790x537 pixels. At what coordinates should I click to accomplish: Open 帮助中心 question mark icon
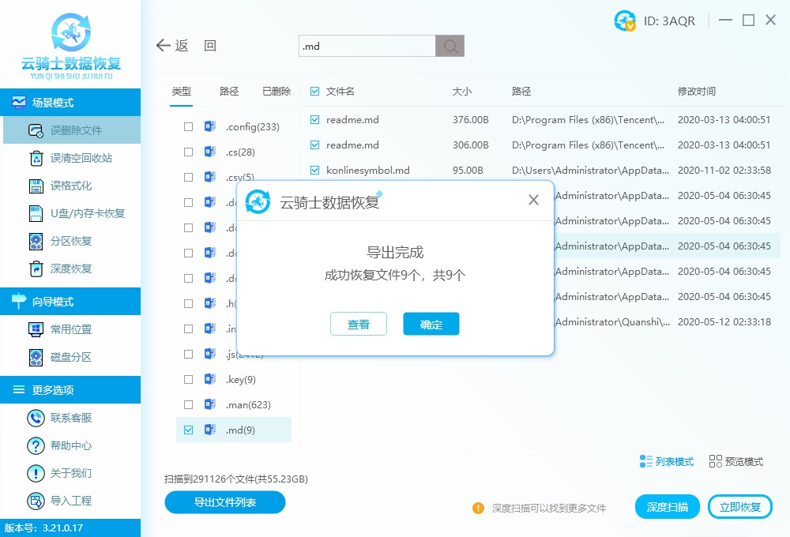pos(36,445)
